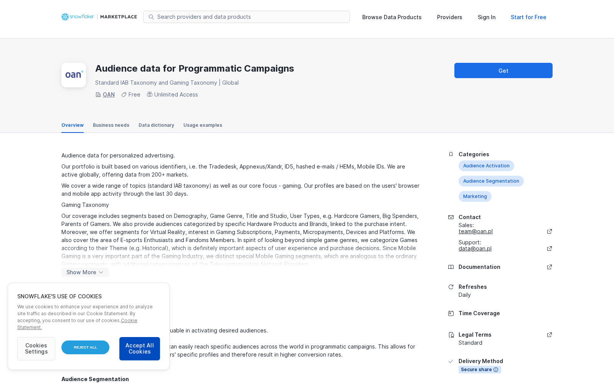Click the blue Get button
Screen dimensions: 614x383
[x=503, y=70]
